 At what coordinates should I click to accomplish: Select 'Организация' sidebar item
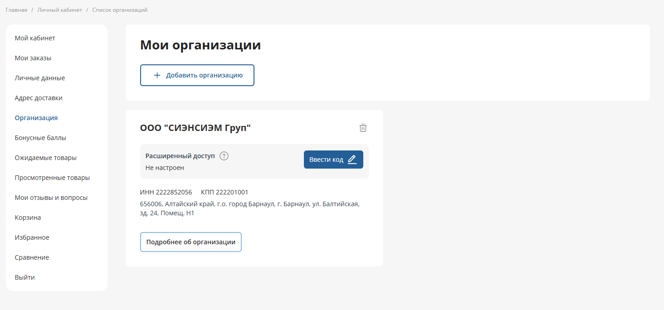[36, 118]
